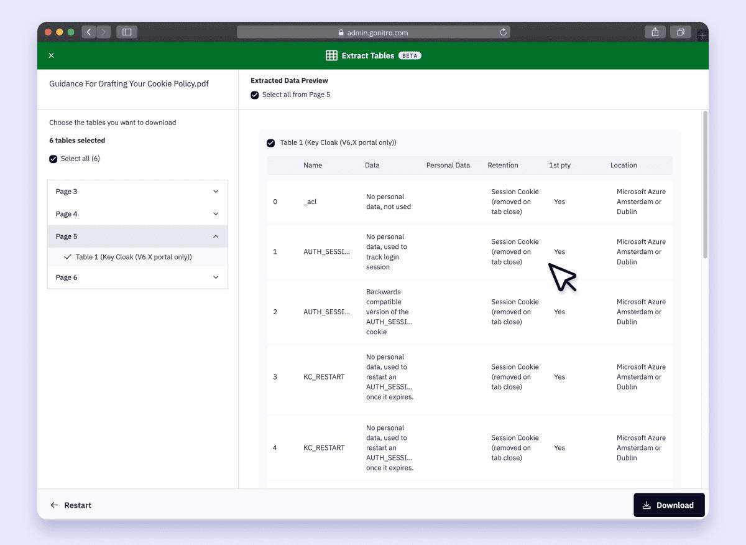Click the address bar admin.gonitro.com
Screen dimensions: 746x545
click(x=373, y=32)
